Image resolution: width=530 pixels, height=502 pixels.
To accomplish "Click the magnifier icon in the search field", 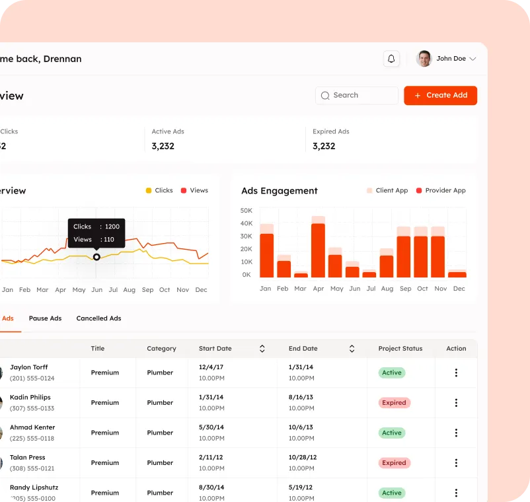I will point(325,96).
